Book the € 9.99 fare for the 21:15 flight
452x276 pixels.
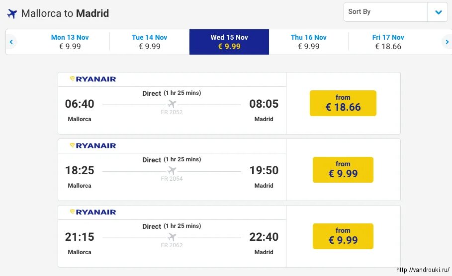(343, 236)
